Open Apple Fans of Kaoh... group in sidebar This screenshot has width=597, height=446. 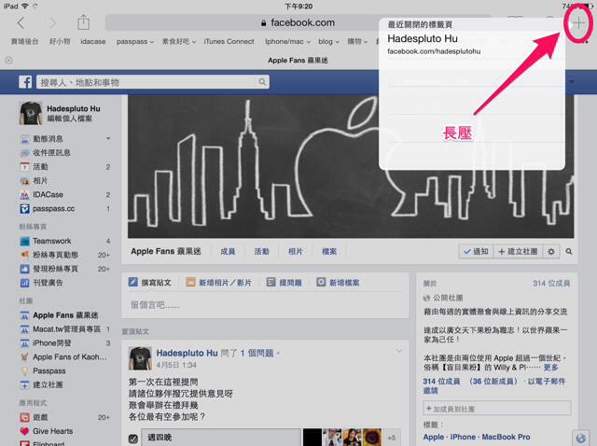tap(63, 356)
